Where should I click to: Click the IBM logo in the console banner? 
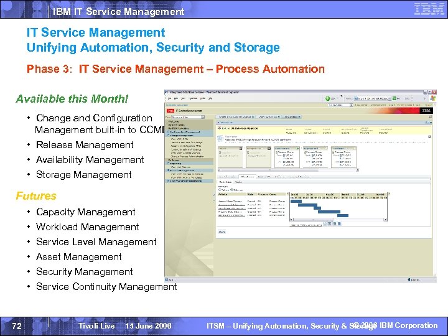tap(427, 111)
